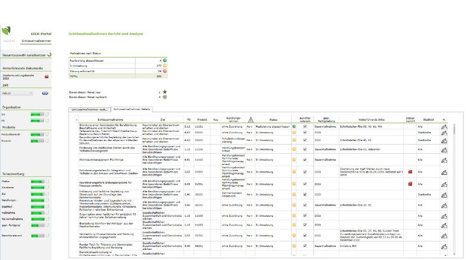The image size is (466, 260).
Task: Click green status dot in Gründung einer Kommission row
Action: pyautogui.click(x=294, y=126)
